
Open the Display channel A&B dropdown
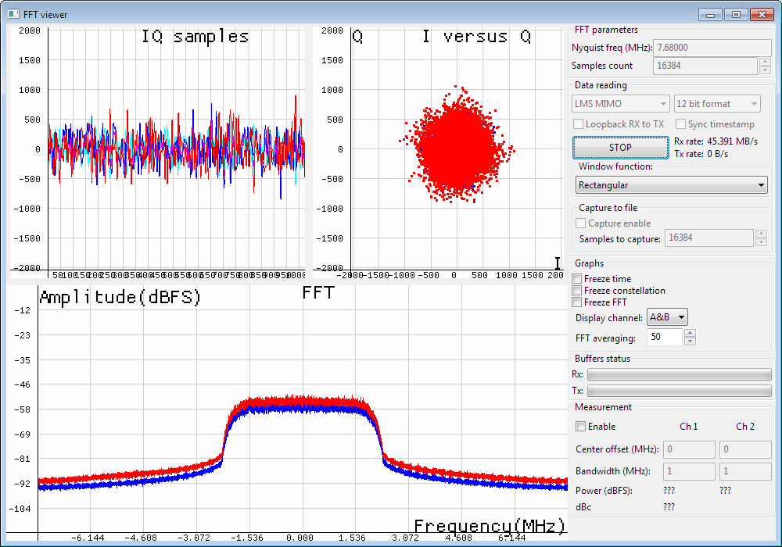tap(667, 317)
